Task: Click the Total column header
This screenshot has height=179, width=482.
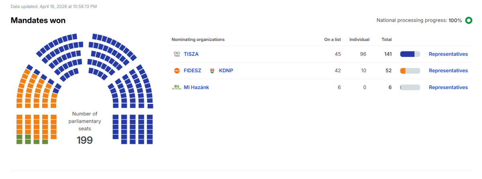Action: tap(386, 39)
